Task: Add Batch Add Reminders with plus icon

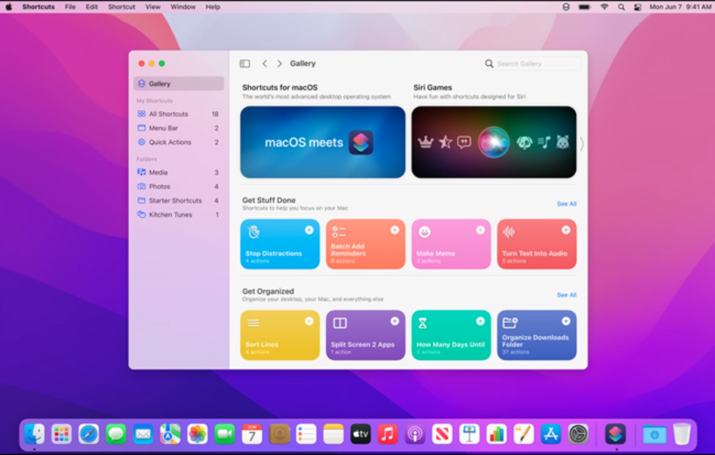Action: tap(395, 230)
